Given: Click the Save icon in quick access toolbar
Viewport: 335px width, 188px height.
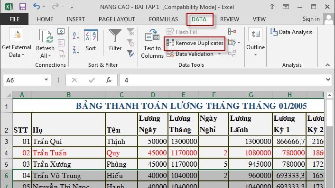Looking at the screenshot, I should 23,7.
